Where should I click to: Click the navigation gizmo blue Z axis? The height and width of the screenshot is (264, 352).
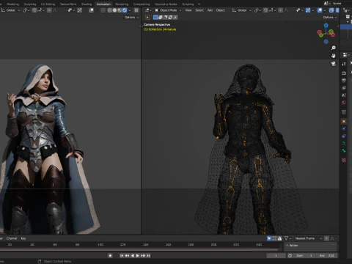326,25
